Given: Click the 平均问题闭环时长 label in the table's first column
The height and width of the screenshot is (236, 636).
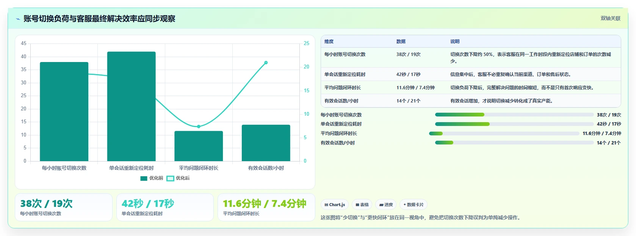Looking at the screenshot, I should (343, 88).
